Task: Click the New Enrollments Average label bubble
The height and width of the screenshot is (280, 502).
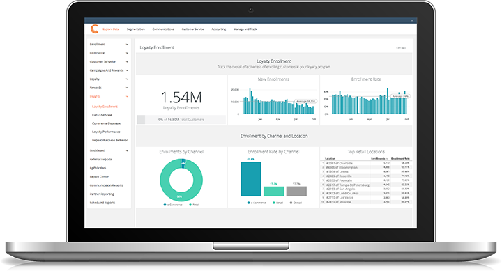Action: 306,101
